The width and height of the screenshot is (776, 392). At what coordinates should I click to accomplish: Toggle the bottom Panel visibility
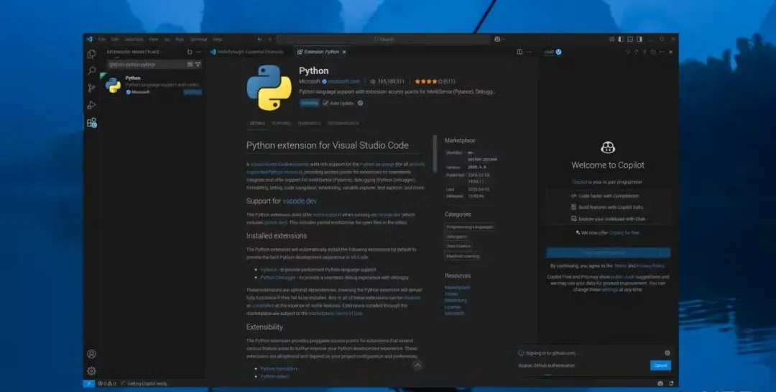630,39
